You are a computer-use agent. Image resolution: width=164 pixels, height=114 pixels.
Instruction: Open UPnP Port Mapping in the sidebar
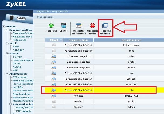click(23, 60)
